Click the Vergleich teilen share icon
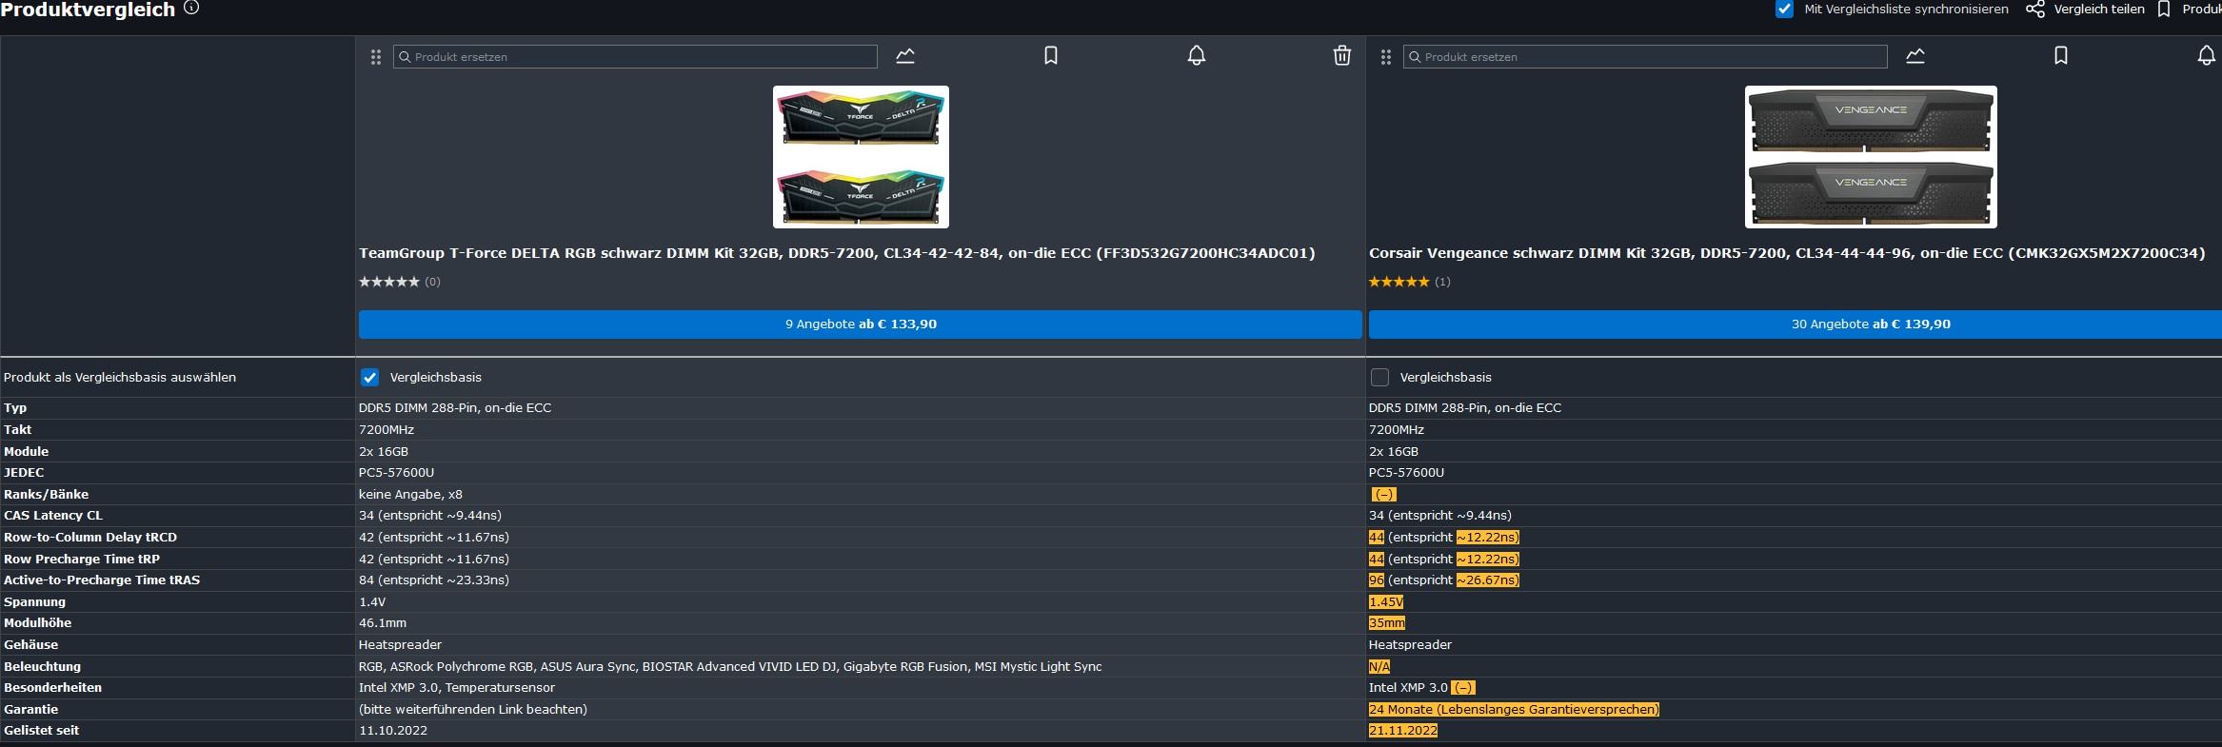The image size is (2222, 747). tap(2034, 10)
